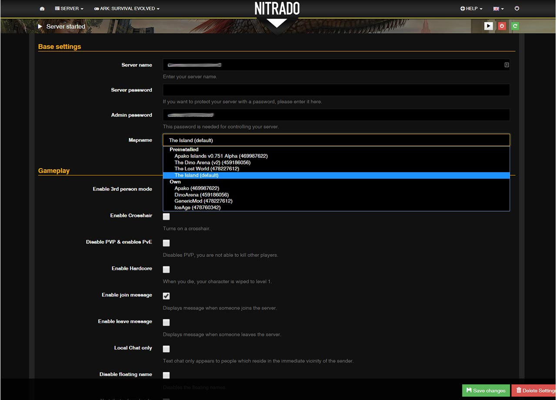Click into the Admin password field
Image resolution: width=557 pixels, height=400 pixels.
pyautogui.click(x=336, y=115)
